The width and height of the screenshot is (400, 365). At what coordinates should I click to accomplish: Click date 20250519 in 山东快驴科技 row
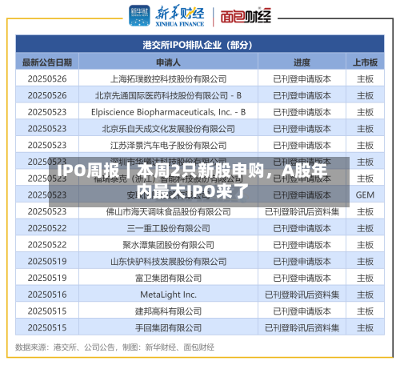(47, 262)
